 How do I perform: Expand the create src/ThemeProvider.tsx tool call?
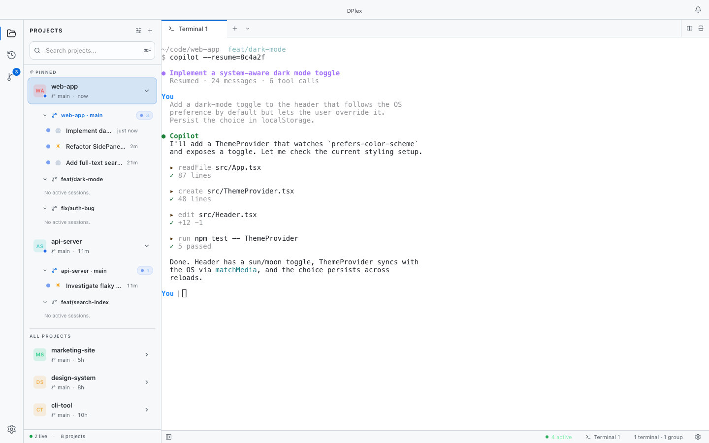231,191
